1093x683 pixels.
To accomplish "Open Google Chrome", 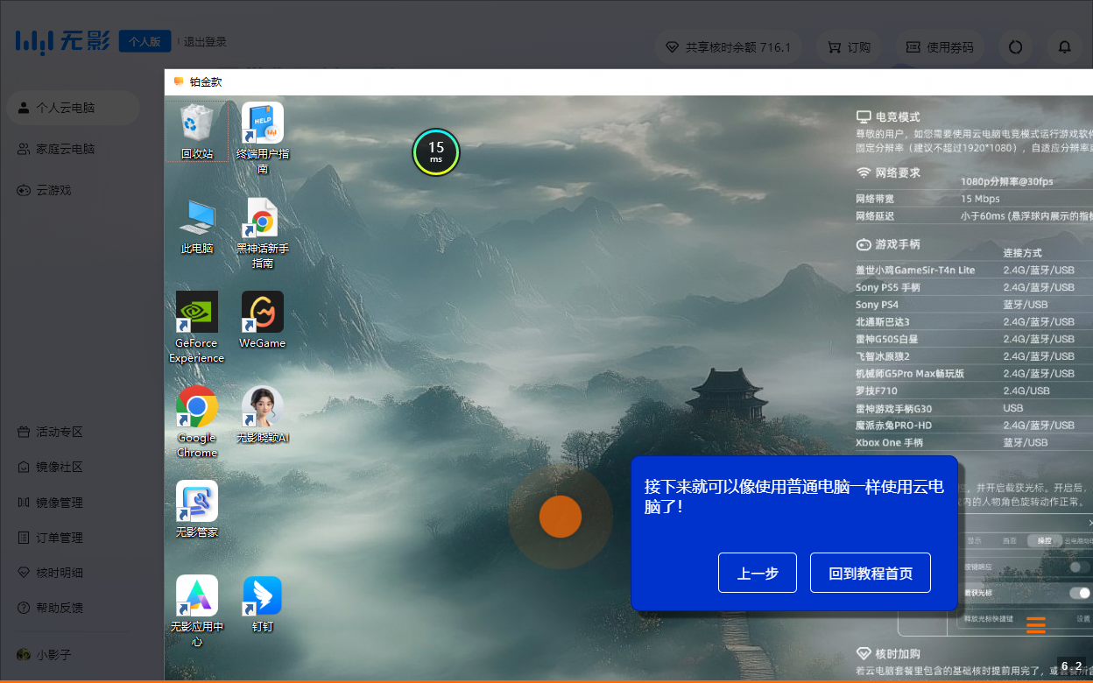I will coord(196,407).
